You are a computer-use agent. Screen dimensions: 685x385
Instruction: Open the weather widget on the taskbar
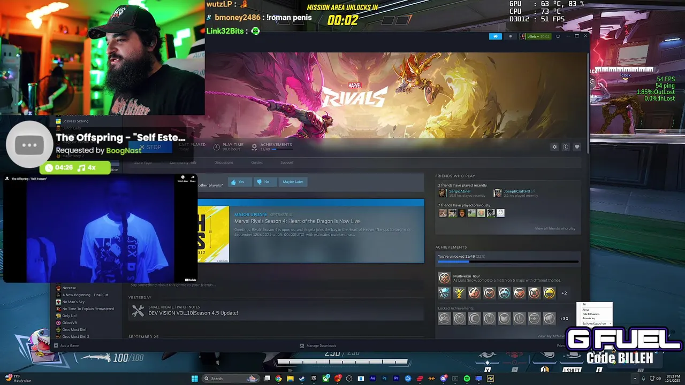17,379
